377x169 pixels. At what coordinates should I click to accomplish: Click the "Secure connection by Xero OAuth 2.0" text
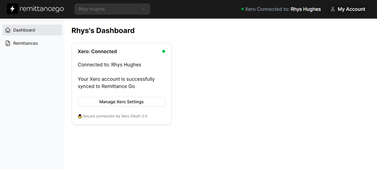coord(115,116)
